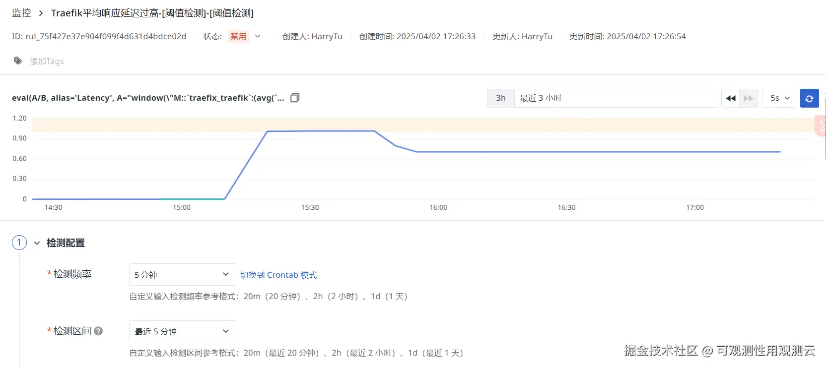This screenshot has height=368, width=826.
Task: Click the 15:00 time axis label
Action: [x=182, y=207]
